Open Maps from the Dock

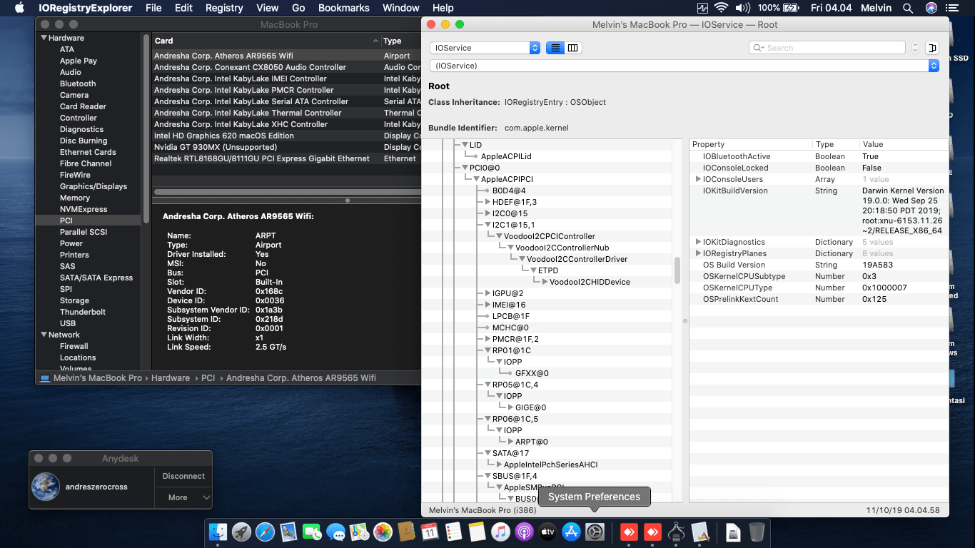(x=359, y=532)
